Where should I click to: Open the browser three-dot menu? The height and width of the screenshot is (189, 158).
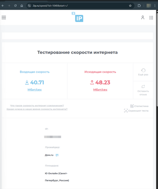click(x=155, y=6)
